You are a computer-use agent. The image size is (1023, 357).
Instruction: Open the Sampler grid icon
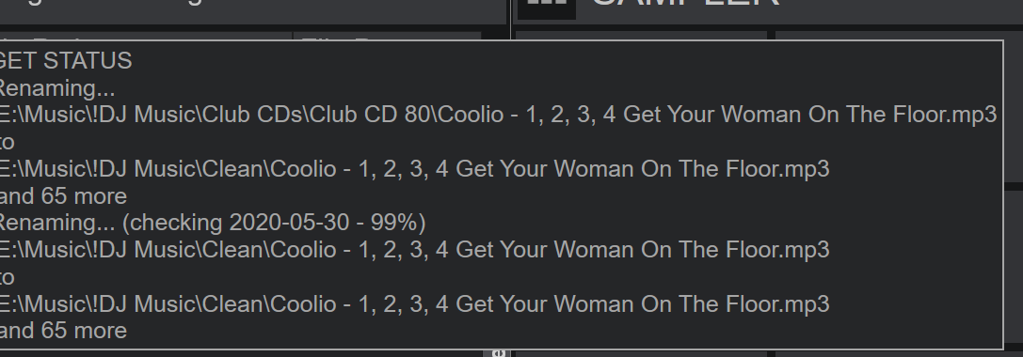click(x=547, y=7)
